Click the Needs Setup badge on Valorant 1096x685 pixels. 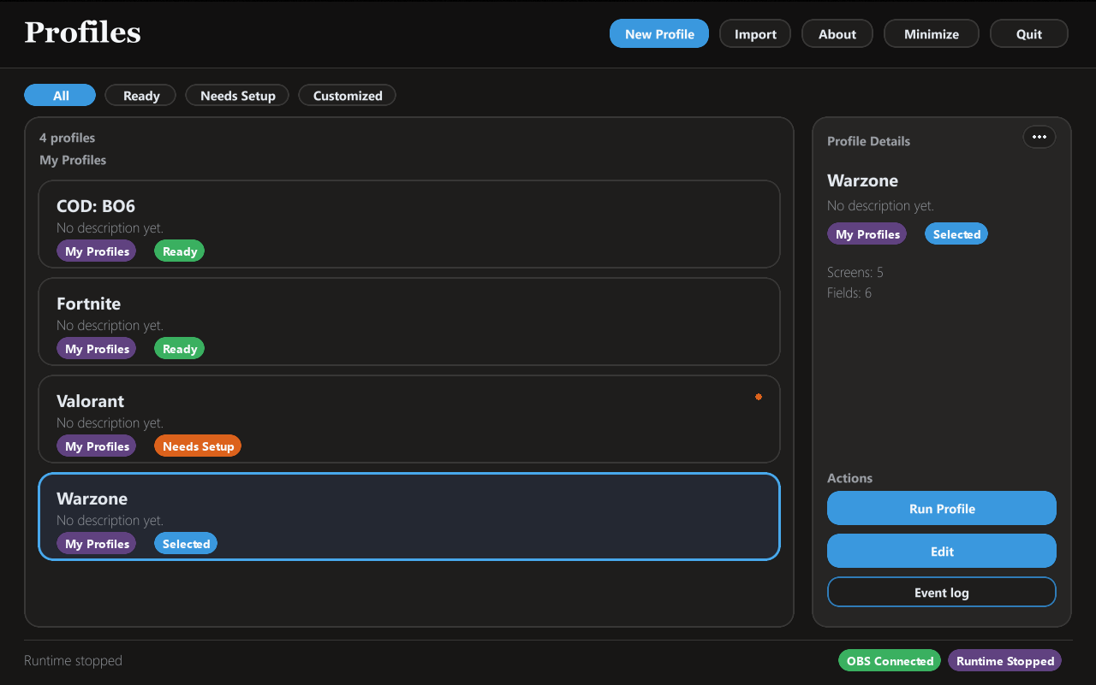pyautogui.click(x=198, y=446)
